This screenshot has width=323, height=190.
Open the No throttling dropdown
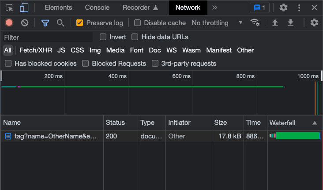pyautogui.click(x=217, y=23)
